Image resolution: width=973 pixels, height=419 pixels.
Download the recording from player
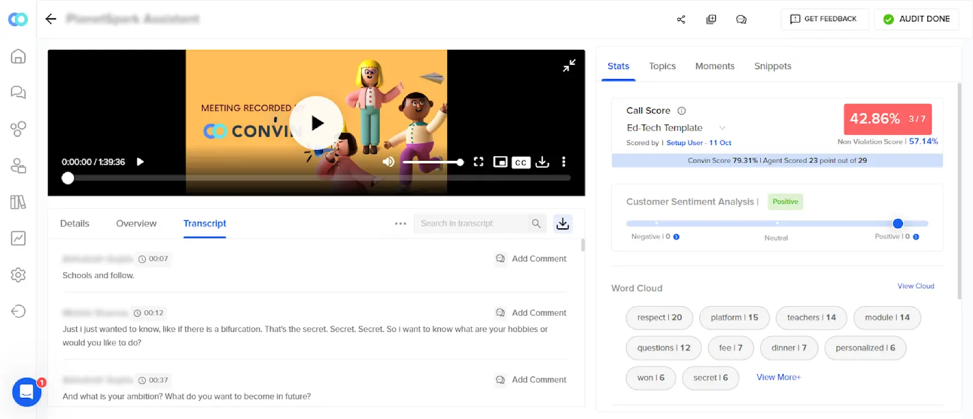[x=542, y=162]
